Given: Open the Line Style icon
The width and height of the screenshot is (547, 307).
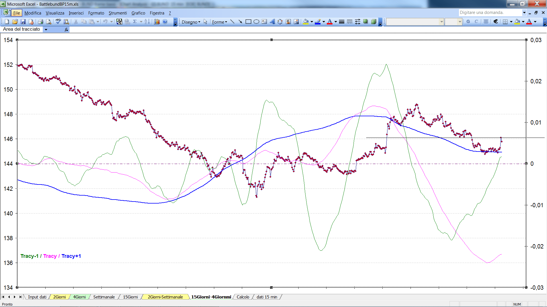Looking at the screenshot, I should (x=342, y=22).
